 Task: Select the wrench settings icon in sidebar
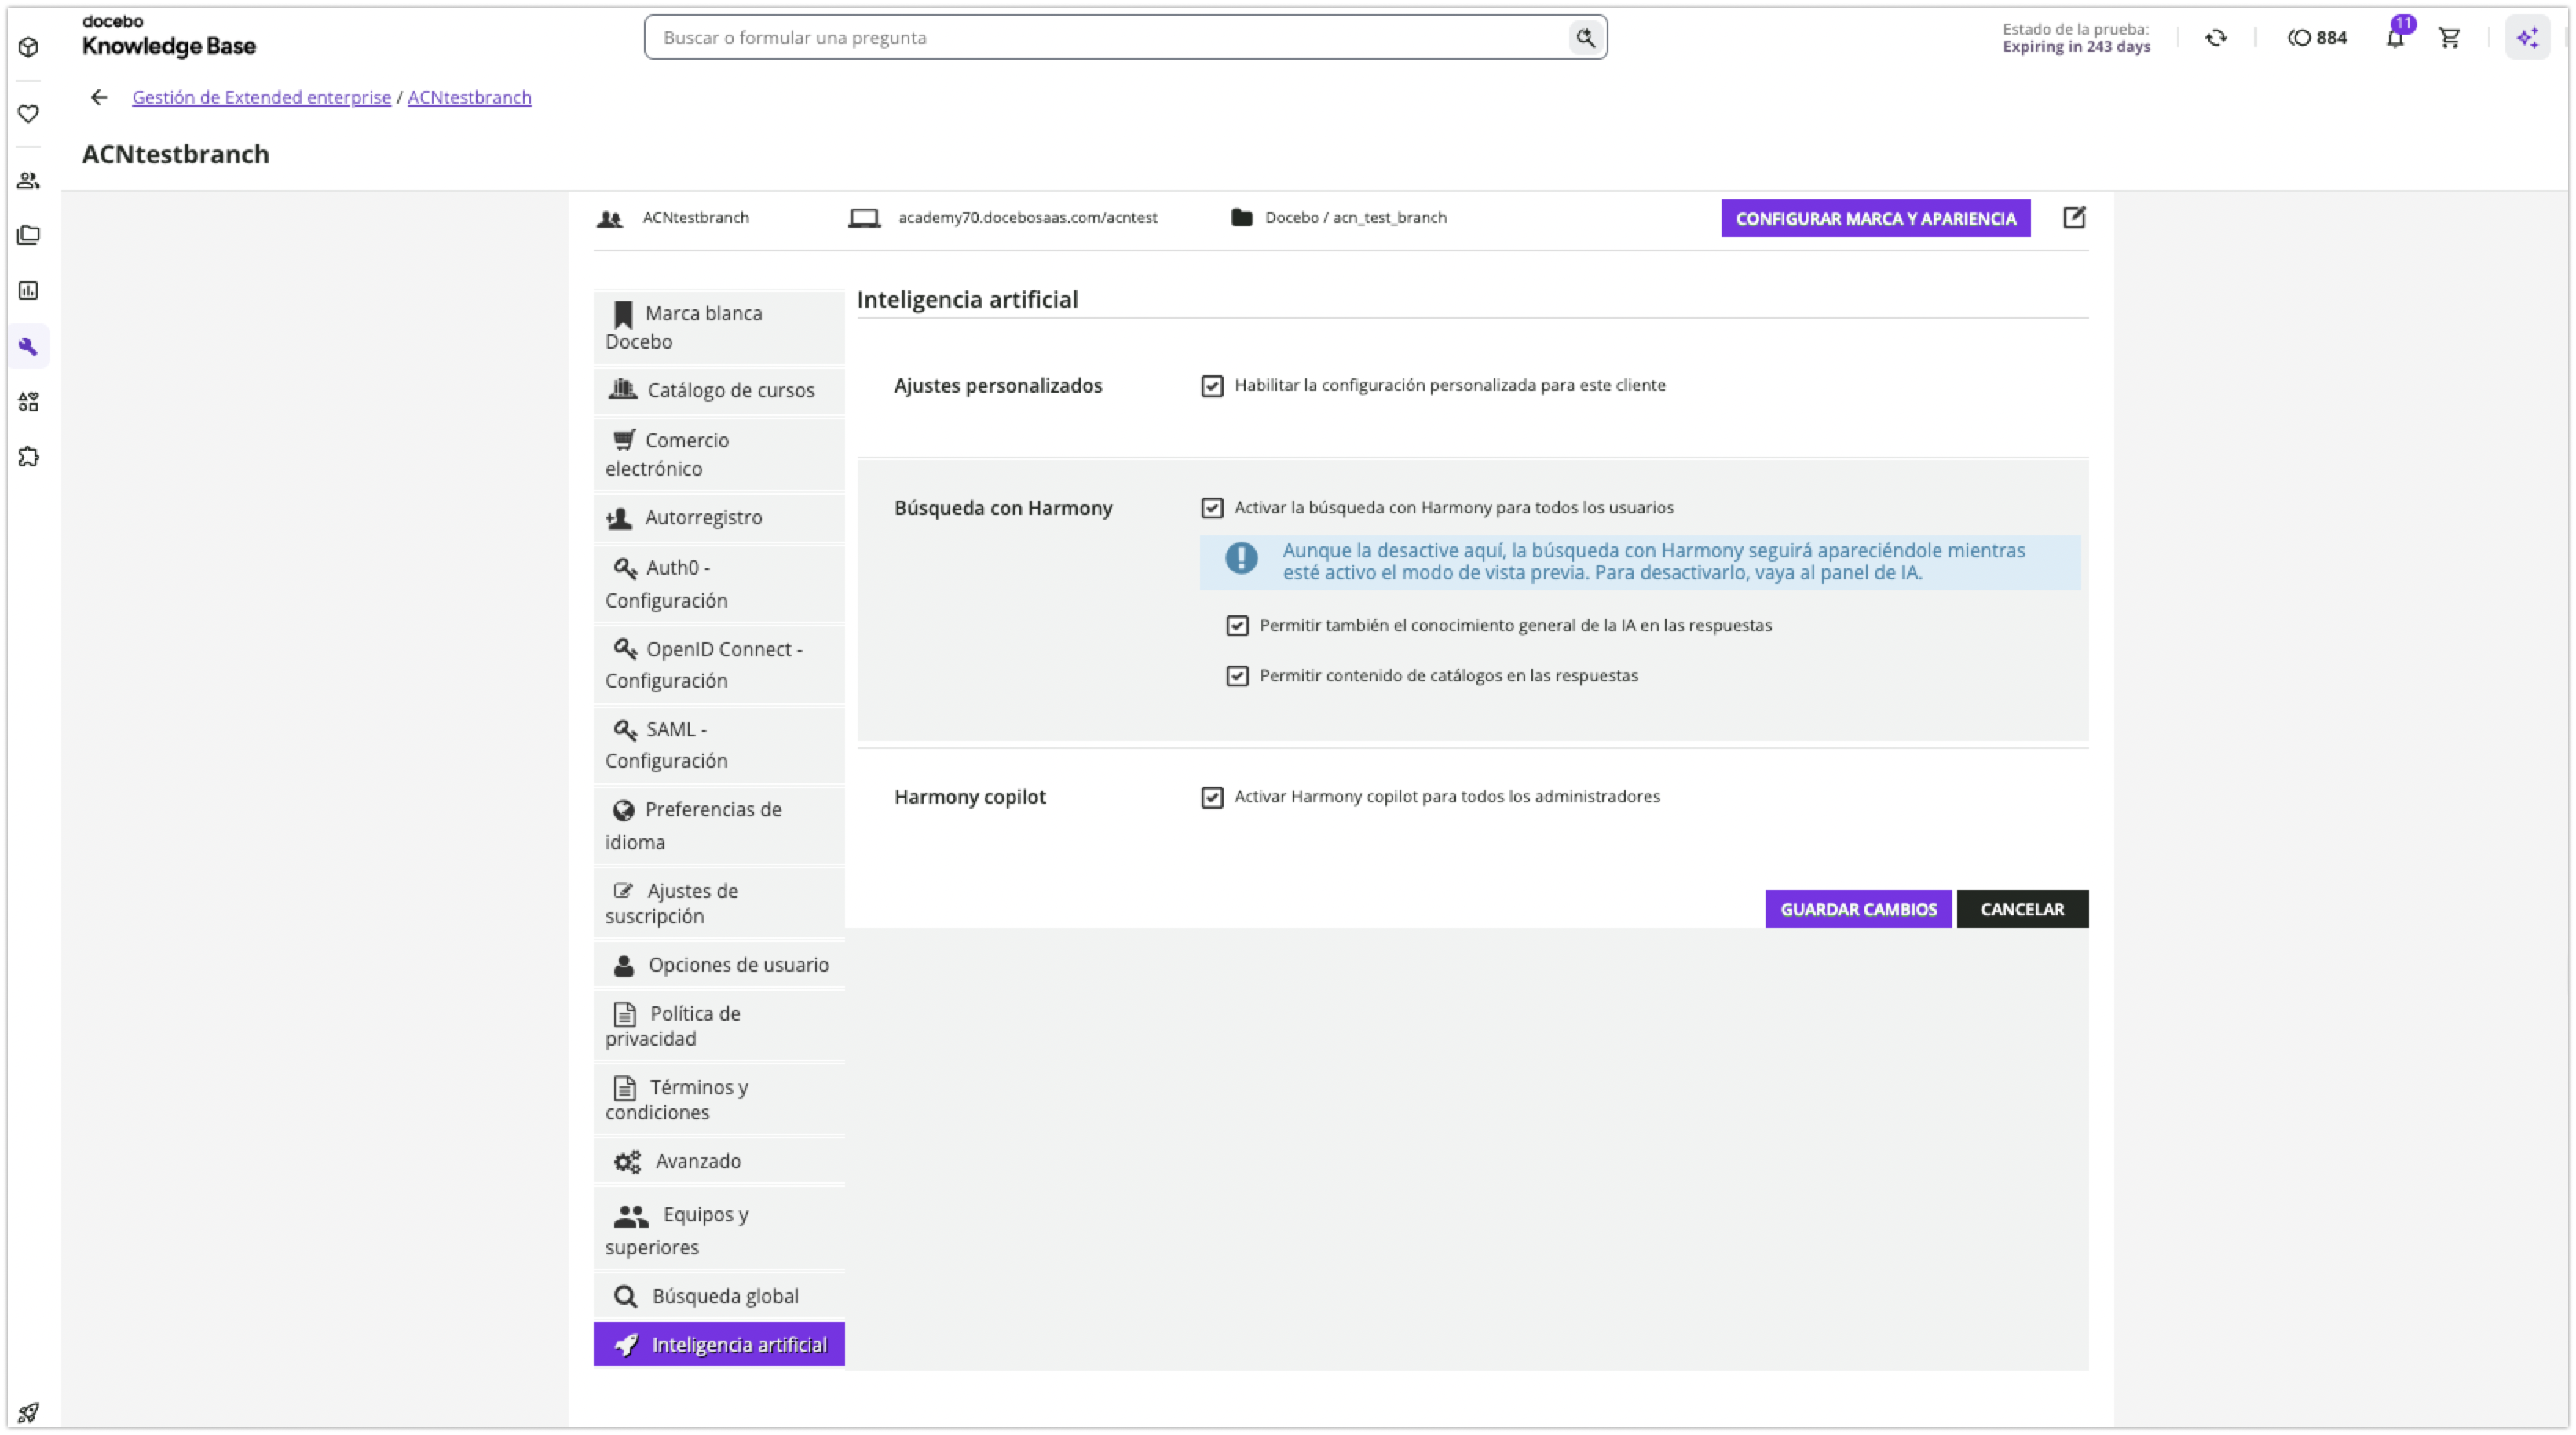pyautogui.click(x=28, y=347)
